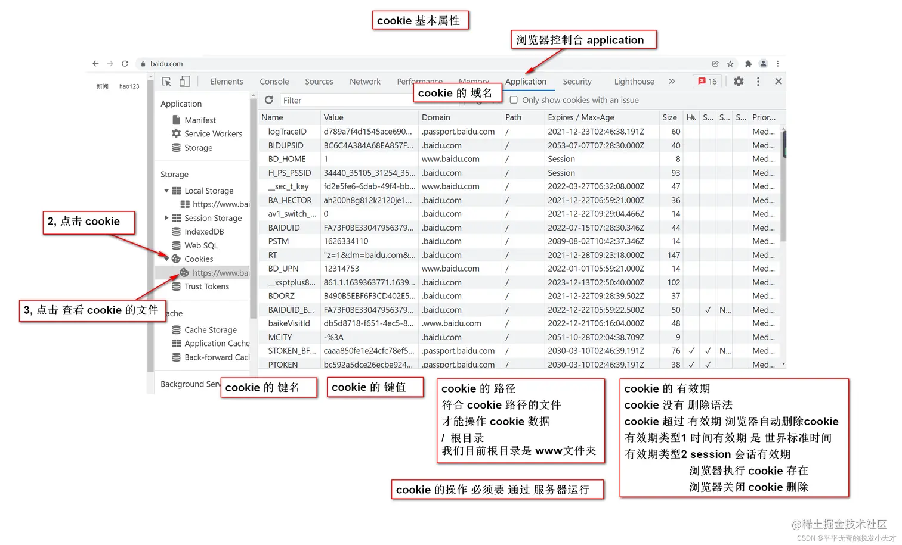The height and width of the screenshot is (545, 902).
Task: Select the MCITY cookie row
Action: click(520, 337)
